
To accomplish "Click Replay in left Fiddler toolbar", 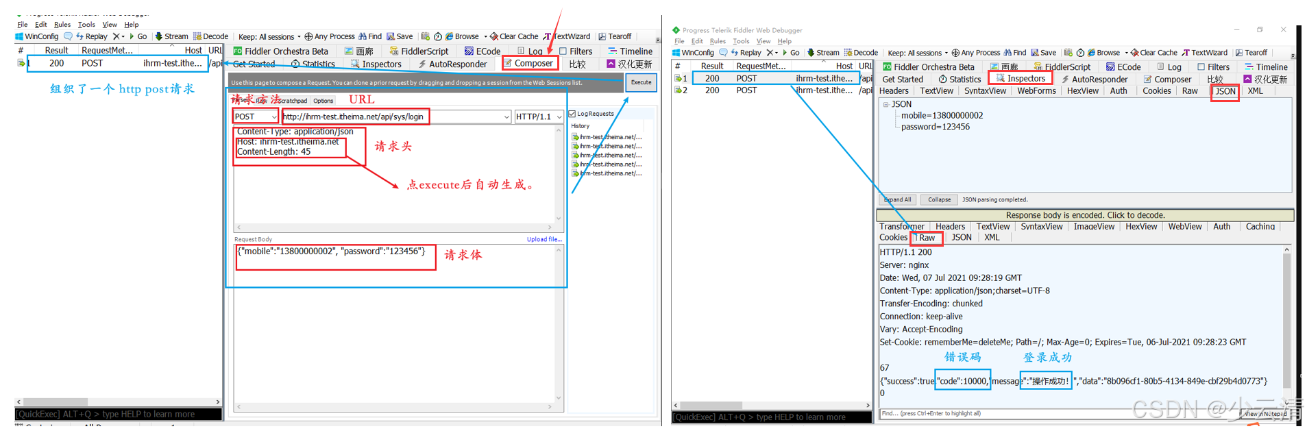I will [92, 36].
